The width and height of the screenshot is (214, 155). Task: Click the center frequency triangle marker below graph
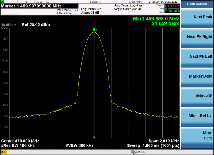point(94,137)
